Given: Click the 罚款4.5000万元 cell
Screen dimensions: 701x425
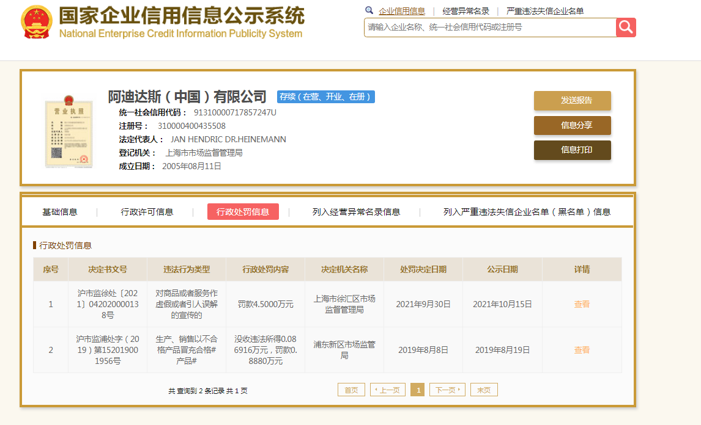Looking at the screenshot, I should 265,304.
